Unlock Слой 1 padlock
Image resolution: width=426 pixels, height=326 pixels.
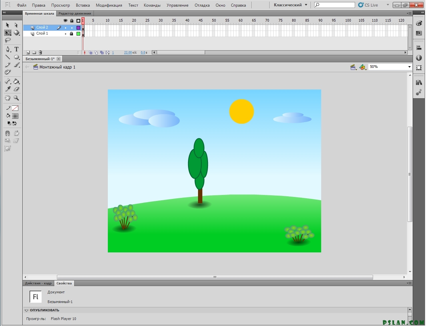[71, 34]
